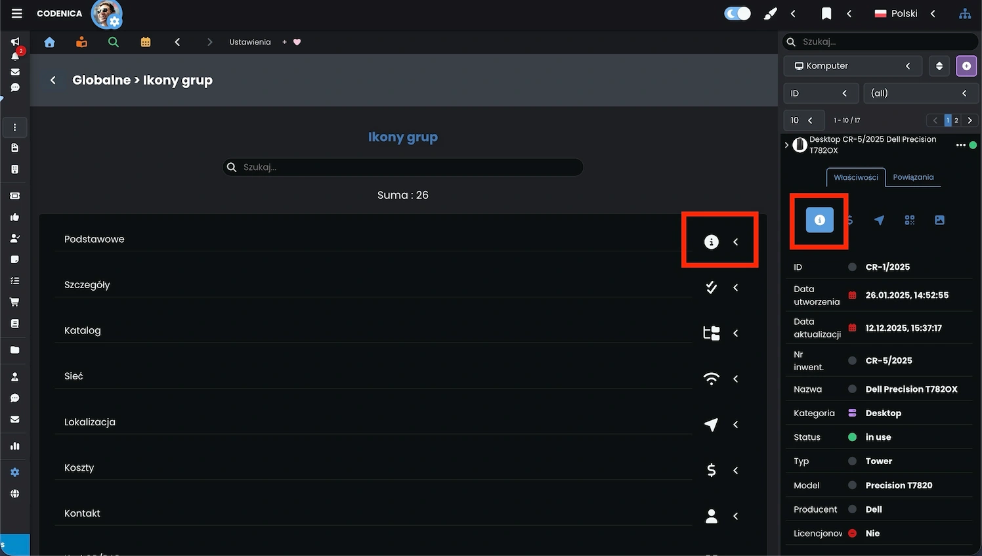Switch to the Powiązania tab
The image size is (982, 556).
tap(912, 177)
